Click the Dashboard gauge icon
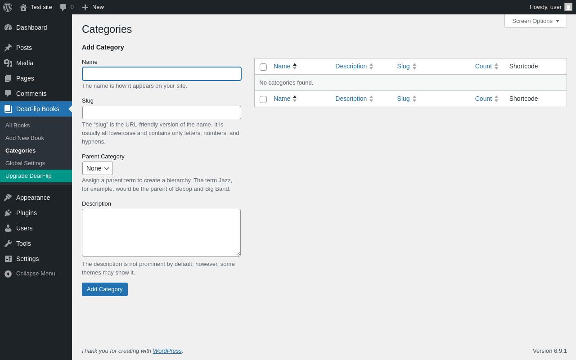Viewport: 576px width, 360px height. [8, 27]
